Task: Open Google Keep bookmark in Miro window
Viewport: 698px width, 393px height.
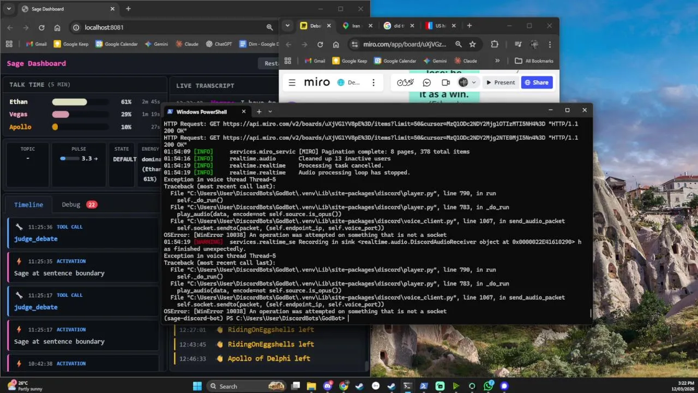Action: [350, 61]
